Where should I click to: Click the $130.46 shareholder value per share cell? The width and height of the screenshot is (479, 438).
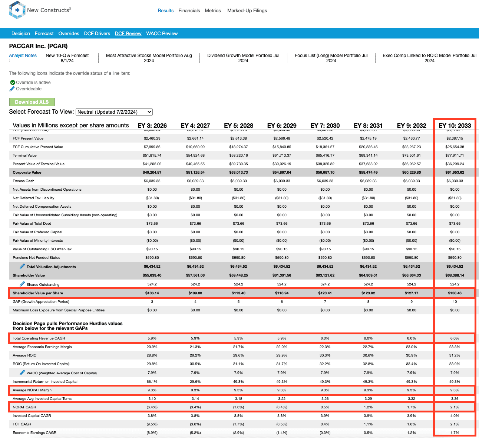[455, 293]
